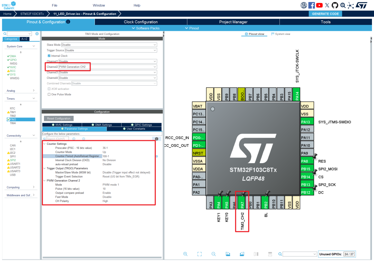Image resolution: width=374 pixels, height=262 pixels.
Task: Switch to A->Z sorting tab
Action: point(24,39)
